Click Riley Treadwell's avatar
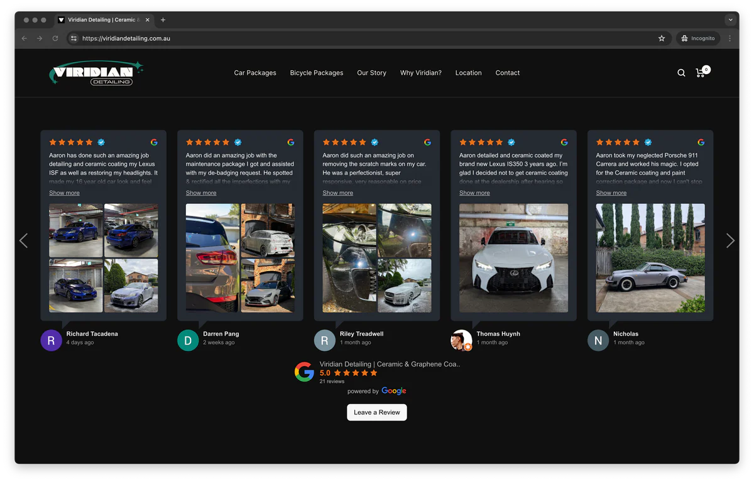The height and width of the screenshot is (482, 754). 325,341
